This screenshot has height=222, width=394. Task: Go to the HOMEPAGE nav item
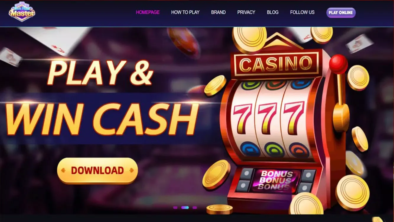(148, 12)
